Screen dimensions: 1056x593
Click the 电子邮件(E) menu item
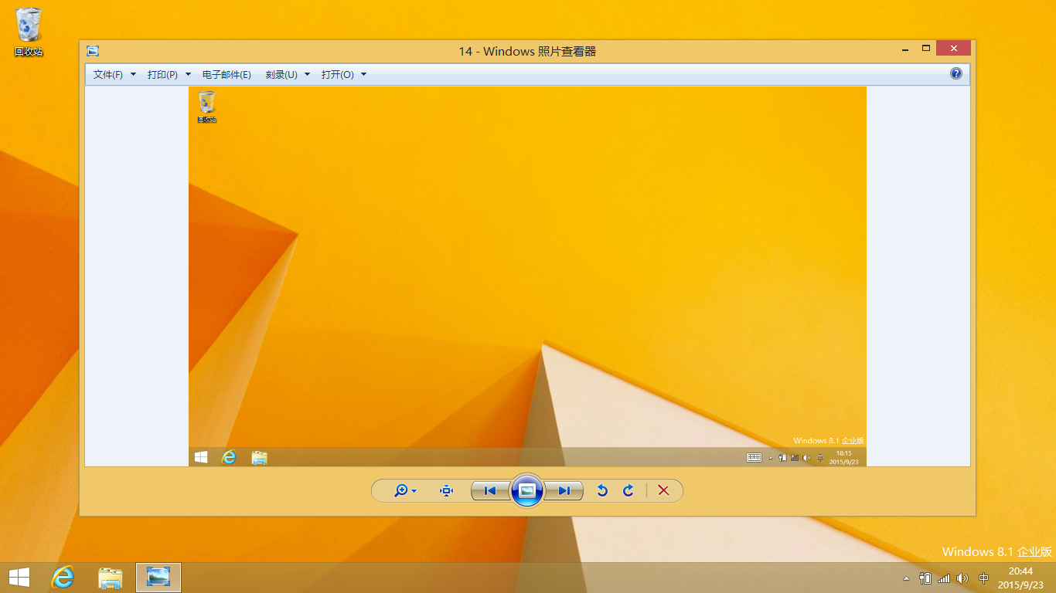coord(227,75)
